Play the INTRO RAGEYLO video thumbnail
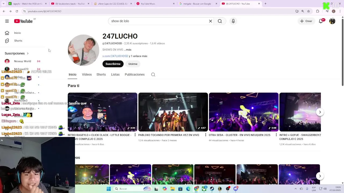344x193 pixels. (x=102, y=112)
